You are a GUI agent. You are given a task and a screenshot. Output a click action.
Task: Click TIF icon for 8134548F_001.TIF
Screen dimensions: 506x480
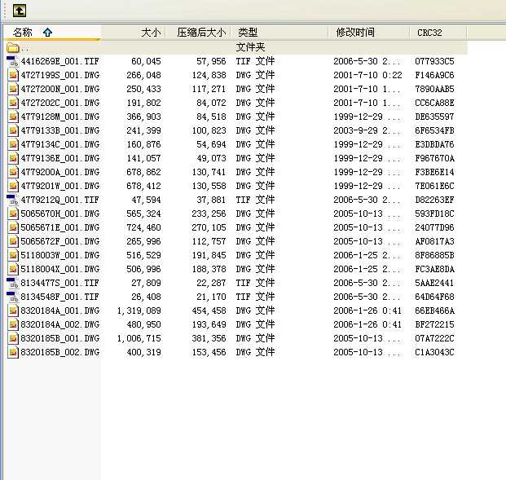tap(13, 297)
